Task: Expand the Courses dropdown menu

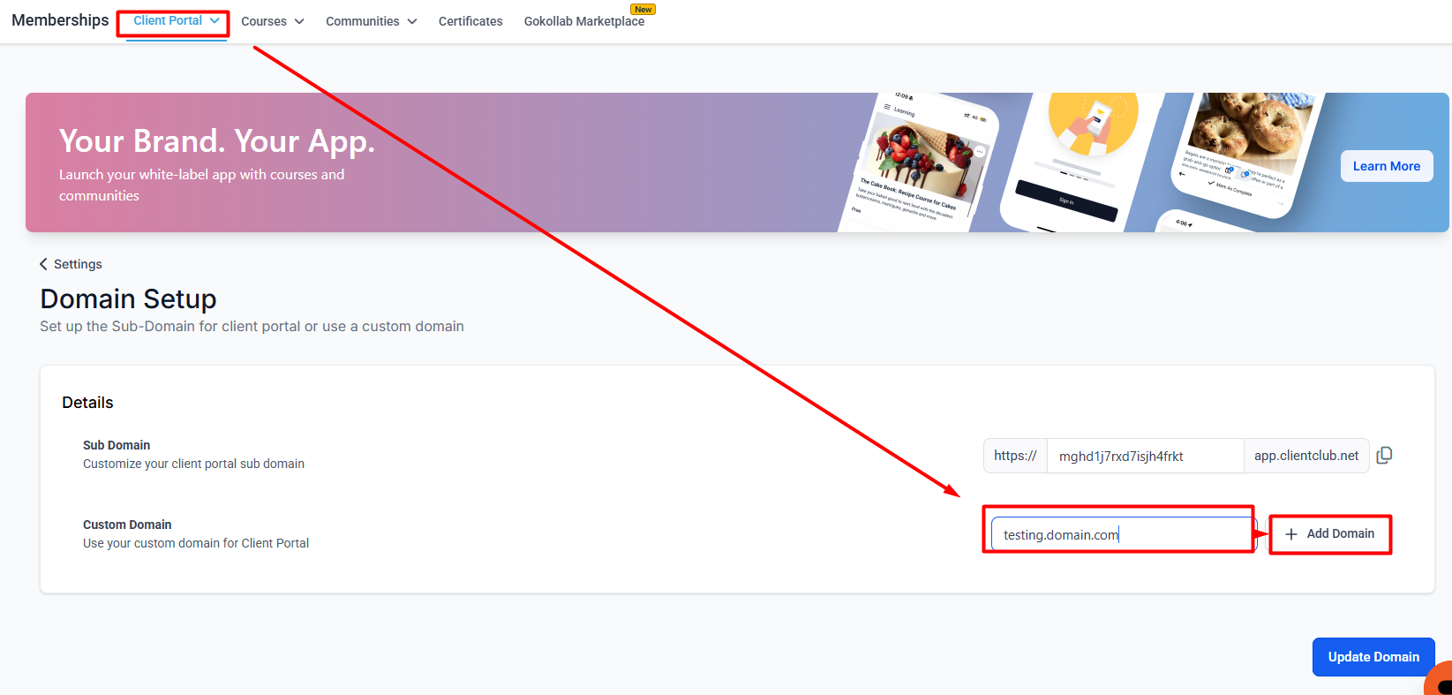Action: point(272,21)
